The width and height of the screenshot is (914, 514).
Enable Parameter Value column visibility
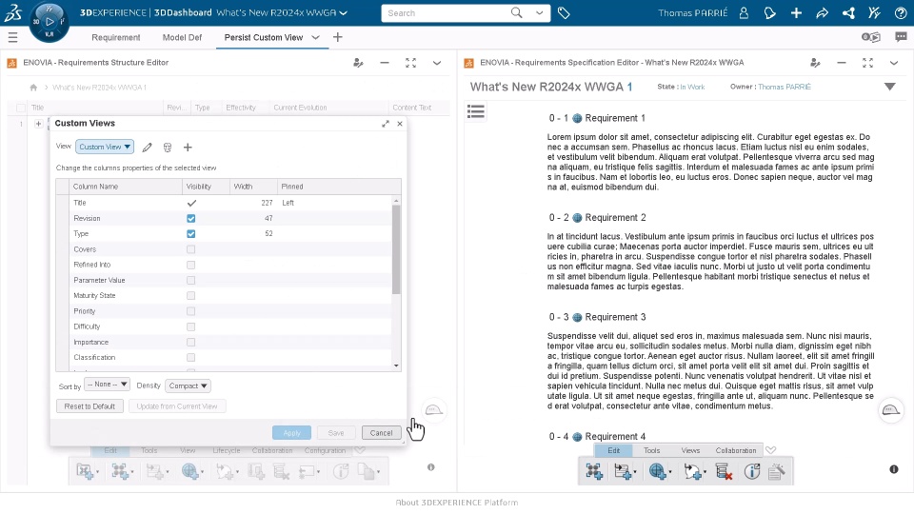[x=190, y=280]
